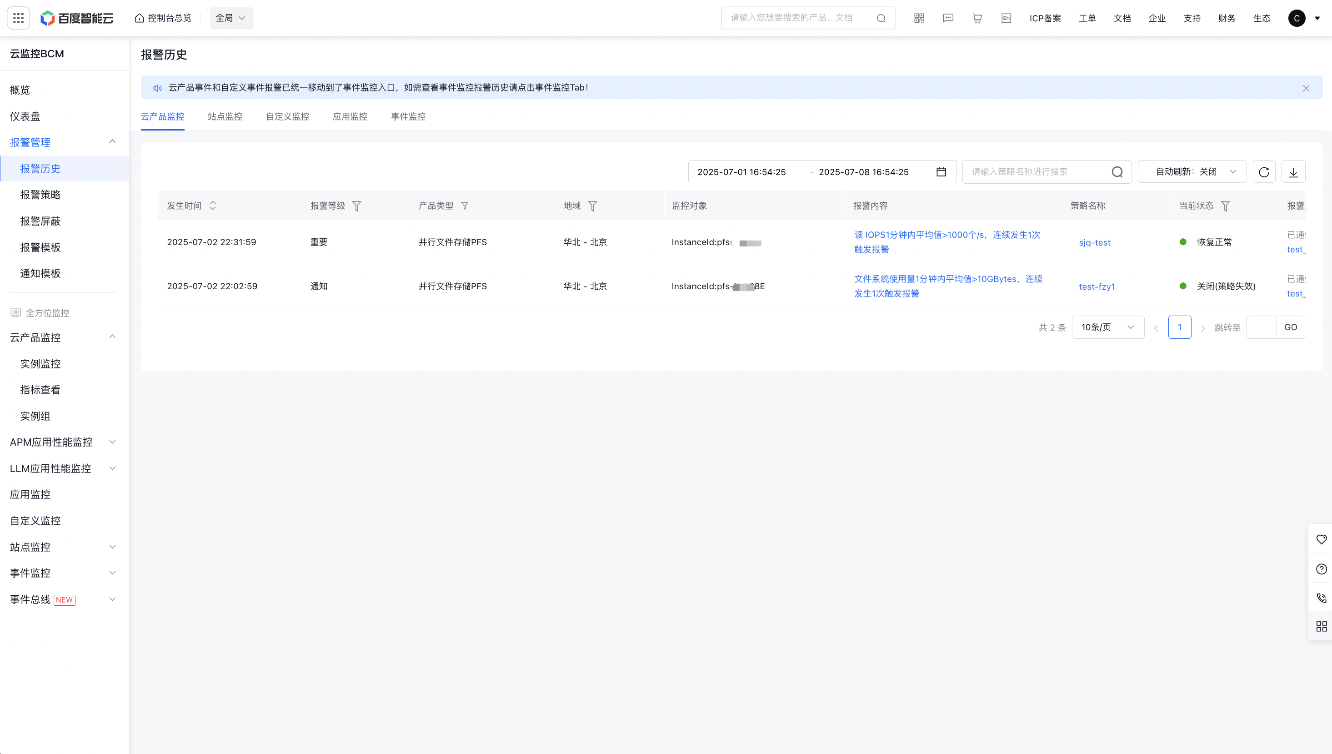This screenshot has height=754, width=1332.
Task: Expand the APM应用性能监控 menu
Action: click(62, 442)
